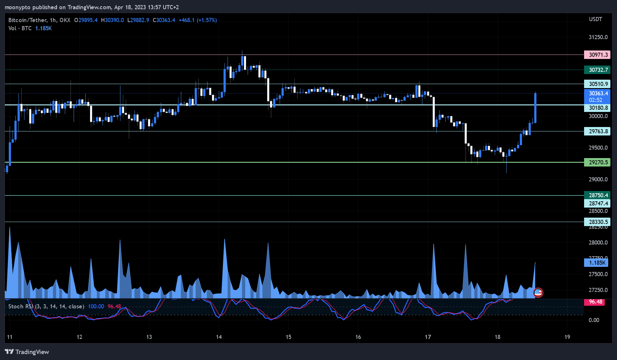Click the green 29270.5 price label
This screenshot has height=360, width=617.
click(597, 162)
